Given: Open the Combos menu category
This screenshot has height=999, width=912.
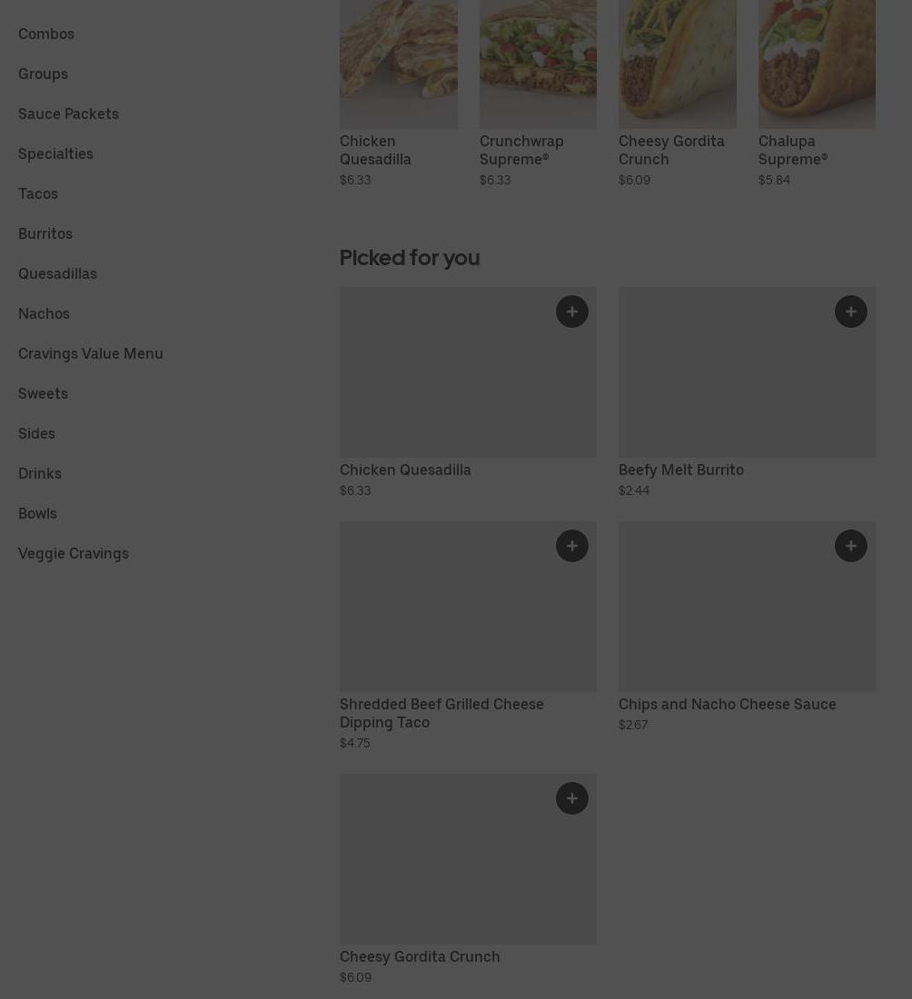Looking at the screenshot, I should (x=46, y=34).
